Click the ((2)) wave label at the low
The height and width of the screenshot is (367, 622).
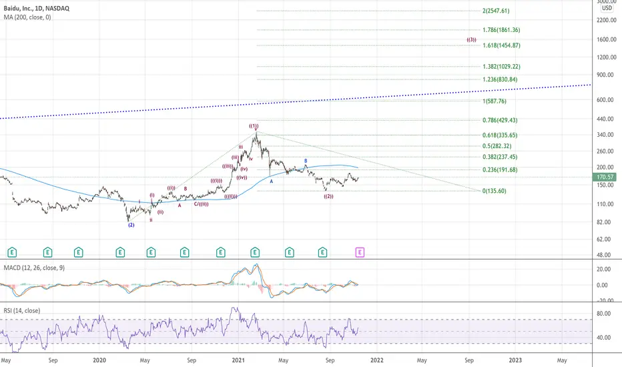point(328,196)
